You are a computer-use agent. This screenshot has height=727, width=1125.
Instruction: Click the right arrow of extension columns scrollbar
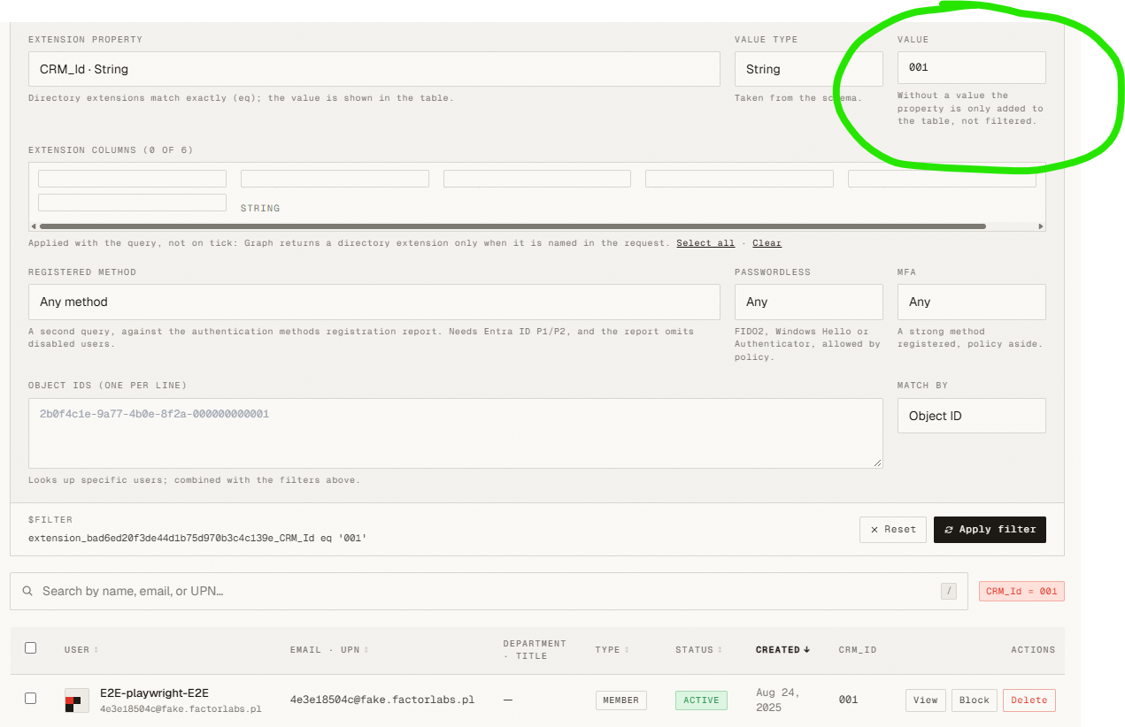point(1041,226)
